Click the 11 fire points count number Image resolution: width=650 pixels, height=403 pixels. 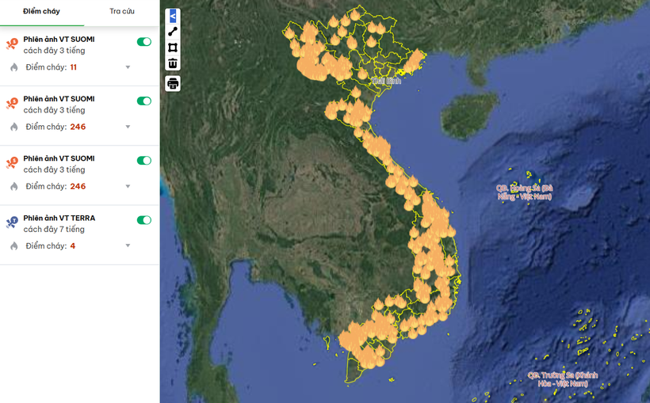[x=73, y=67]
